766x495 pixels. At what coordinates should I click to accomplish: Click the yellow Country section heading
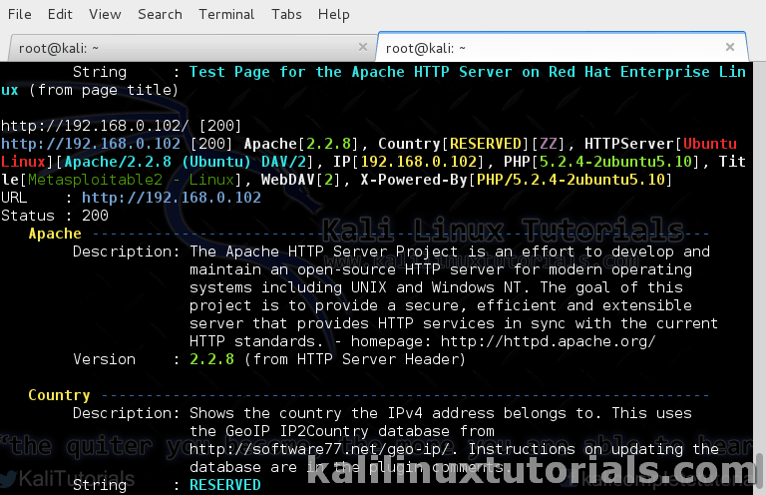(59, 395)
